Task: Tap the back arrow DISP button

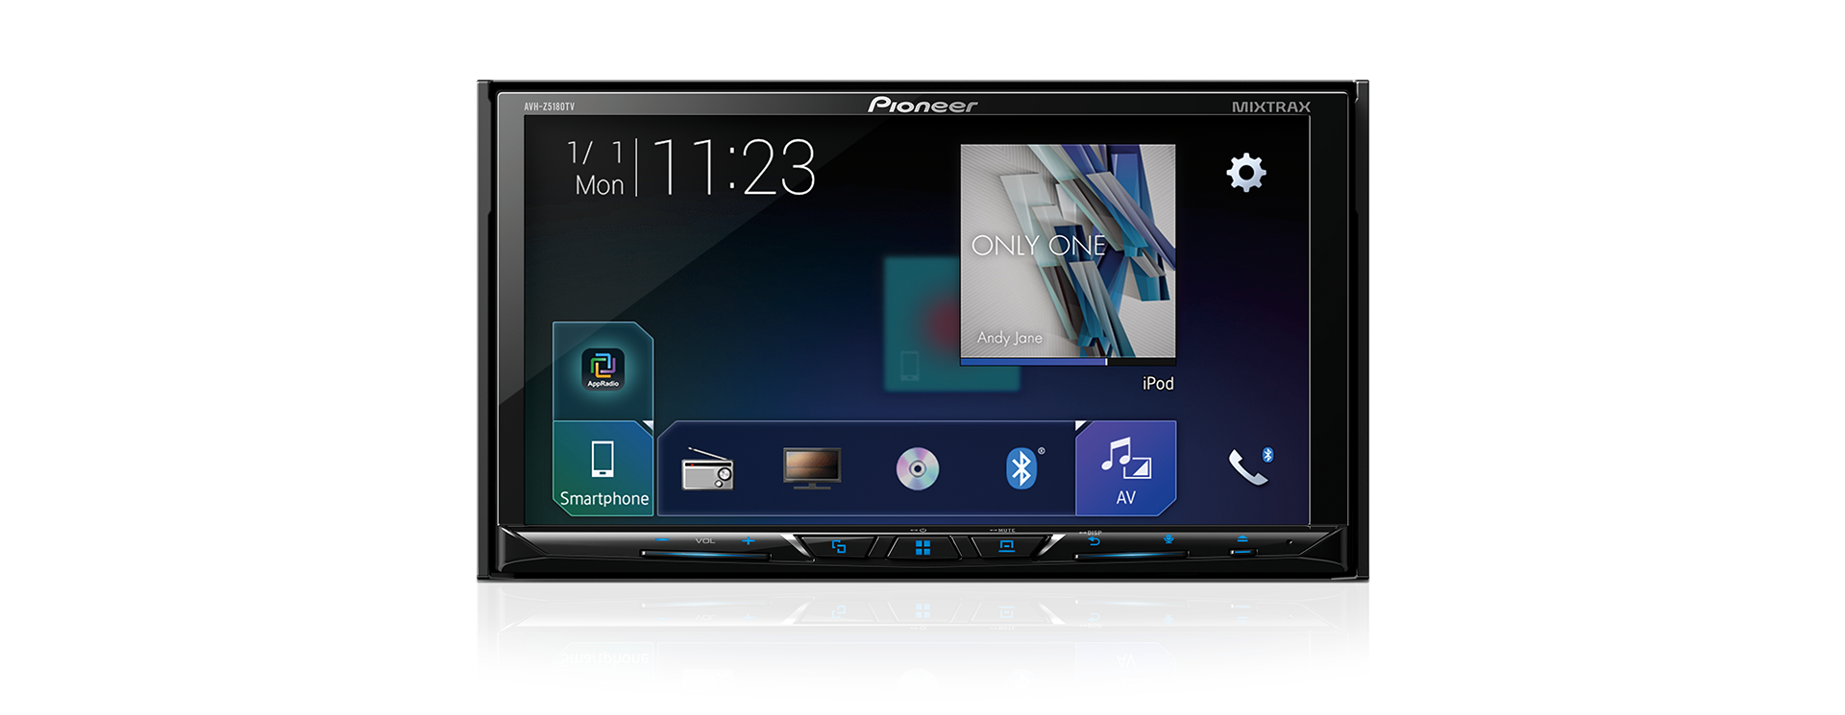Action: [x=1094, y=541]
